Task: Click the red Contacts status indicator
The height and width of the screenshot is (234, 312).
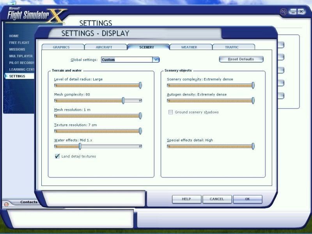Action: click(6, 204)
